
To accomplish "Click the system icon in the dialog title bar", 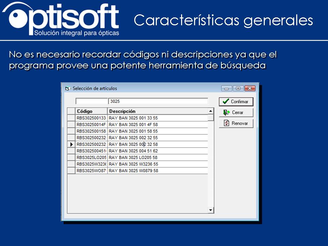I will [67, 88].
